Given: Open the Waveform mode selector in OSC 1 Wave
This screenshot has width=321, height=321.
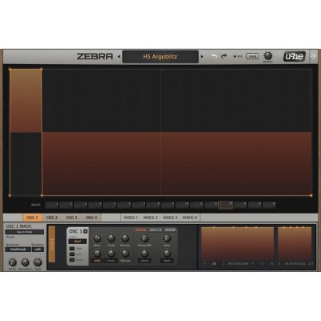Looking at the screenshot, I should (18, 250).
